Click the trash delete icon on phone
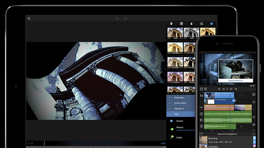 pos(201,126)
